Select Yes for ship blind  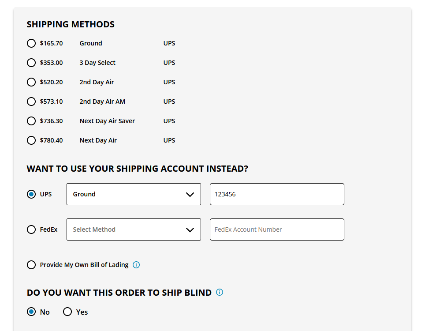[x=67, y=312]
